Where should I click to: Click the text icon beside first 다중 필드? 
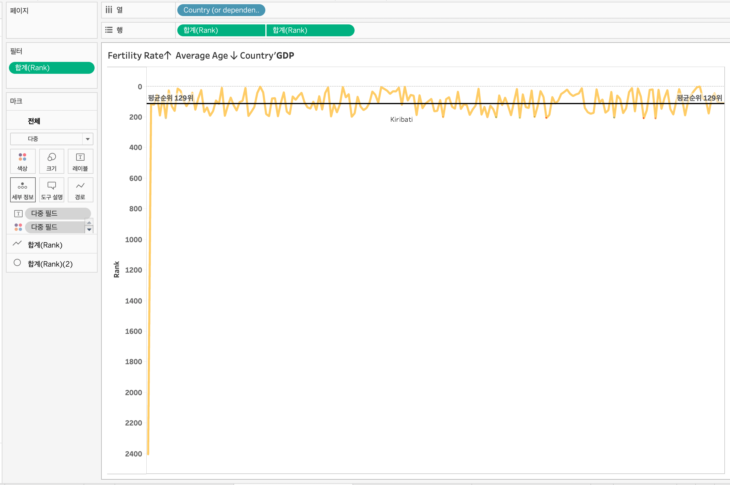coord(18,213)
